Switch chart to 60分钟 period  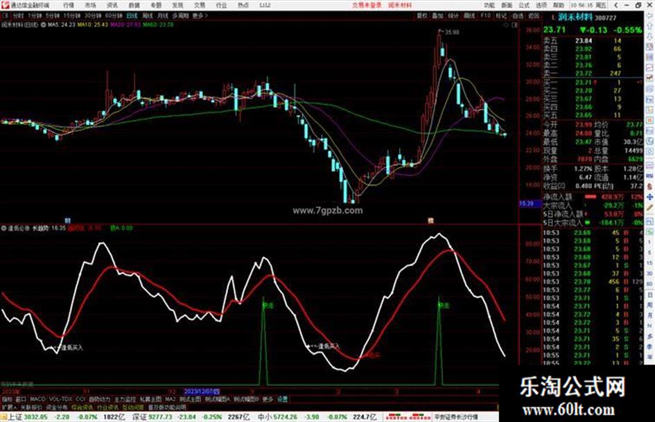pyautogui.click(x=113, y=15)
